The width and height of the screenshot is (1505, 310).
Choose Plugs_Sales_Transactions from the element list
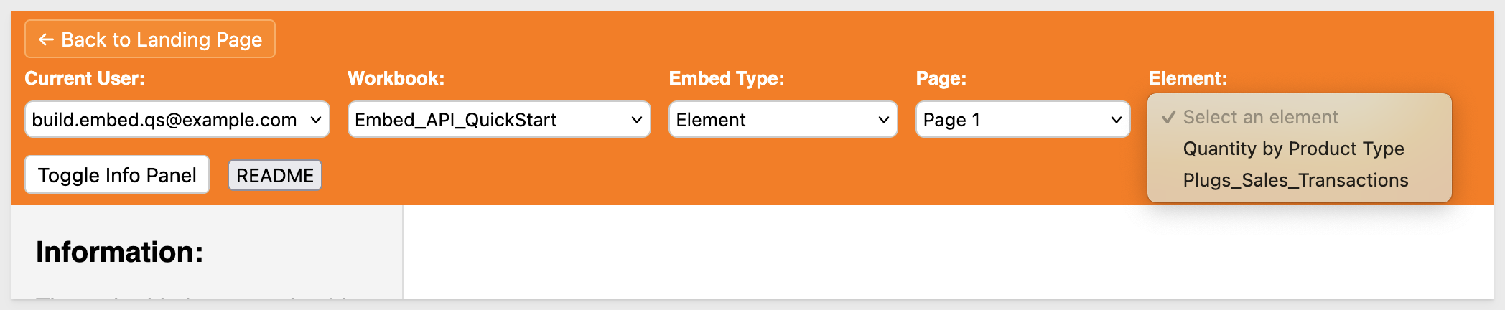[x=1295, y=180]
